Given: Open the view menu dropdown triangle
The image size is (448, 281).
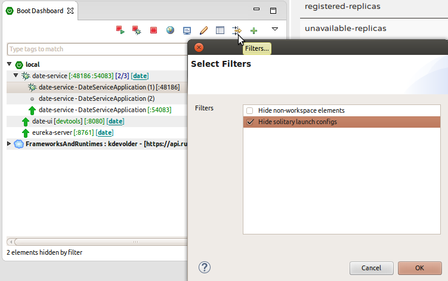Looking at the screenshot, I should pyautogui.click(x=275, y=29).
